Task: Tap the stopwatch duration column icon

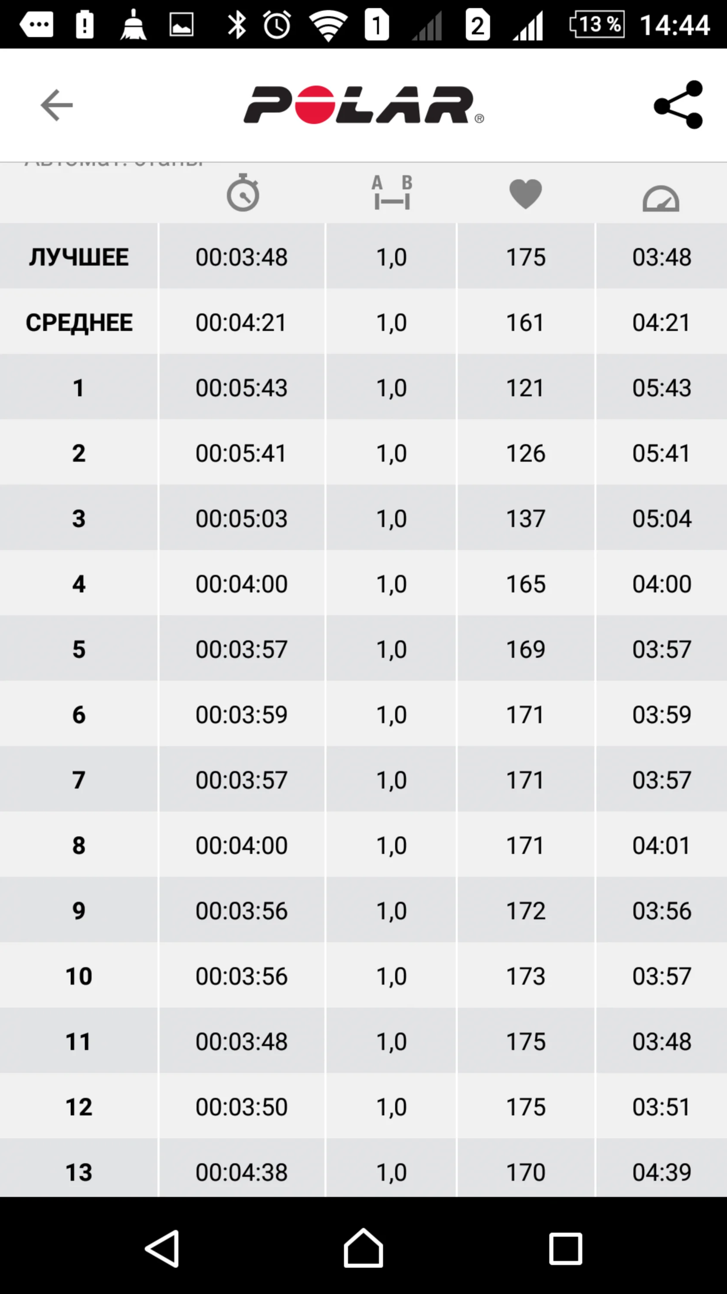Action: click(242, 193)
